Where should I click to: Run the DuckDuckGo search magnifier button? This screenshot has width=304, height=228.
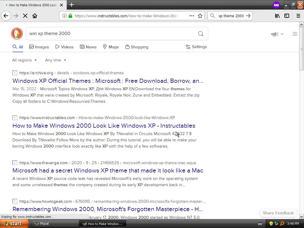(x=201, y=34)
